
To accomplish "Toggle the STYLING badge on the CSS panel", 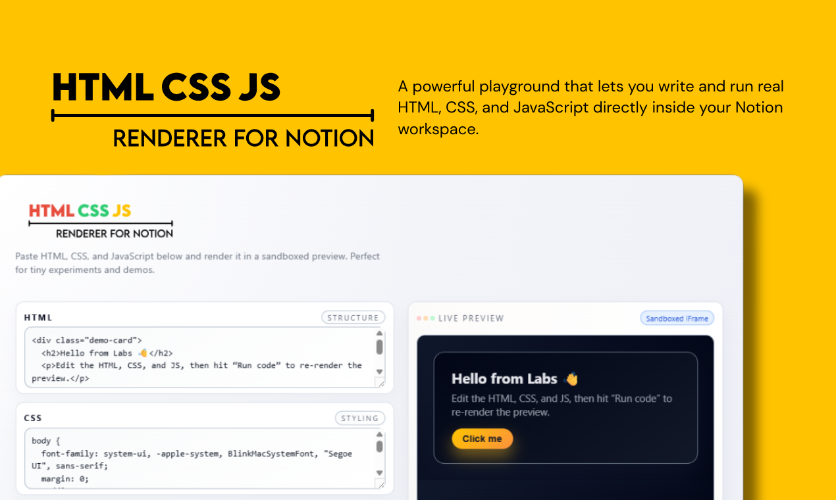I will (x=360, y=418).
